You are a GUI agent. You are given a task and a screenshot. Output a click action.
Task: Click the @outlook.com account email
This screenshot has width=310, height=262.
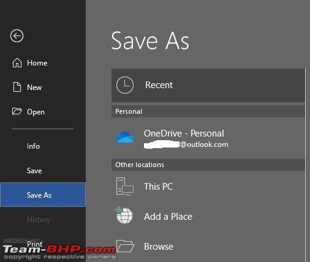pos(186,144)
